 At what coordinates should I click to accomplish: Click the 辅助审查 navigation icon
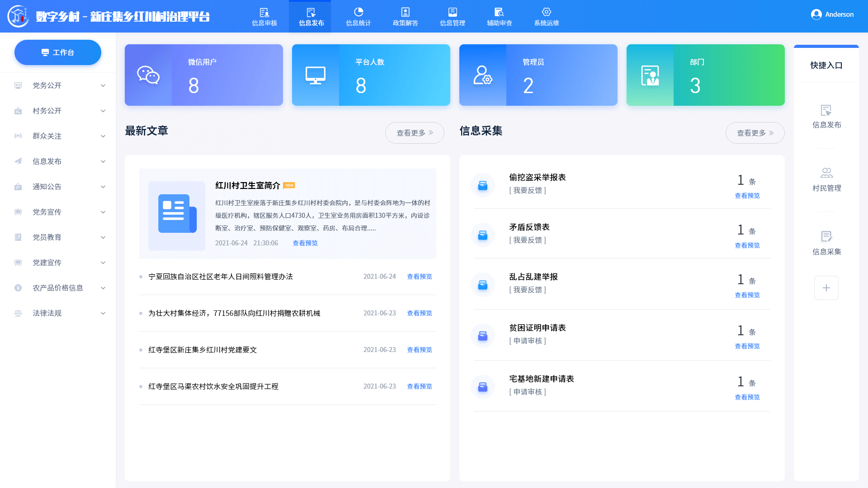[499, 13]
